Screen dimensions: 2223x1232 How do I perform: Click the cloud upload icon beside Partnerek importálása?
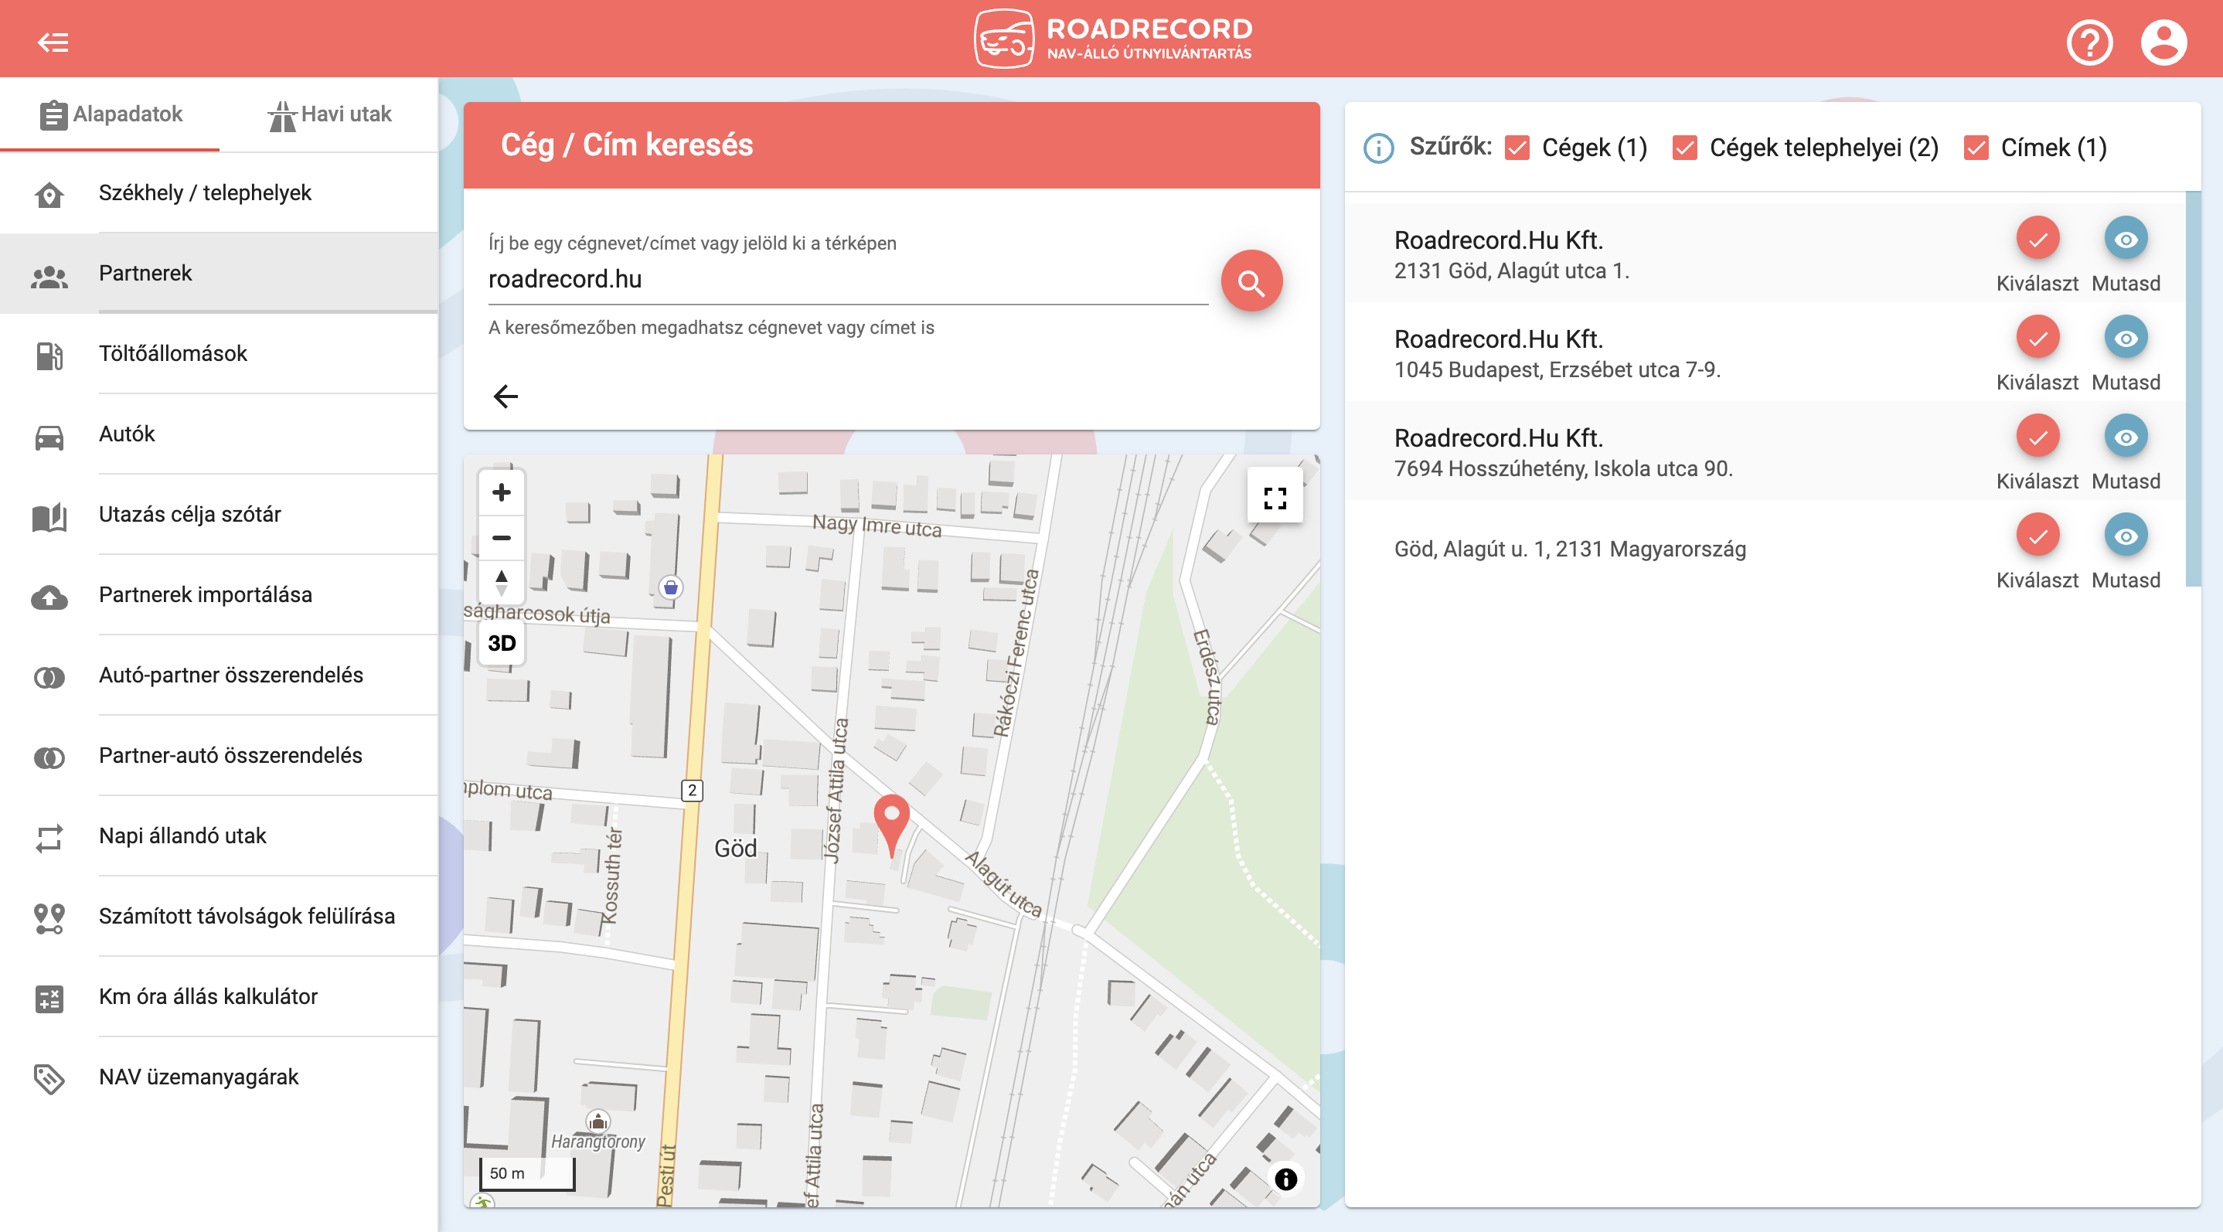(x=49, y=597)
